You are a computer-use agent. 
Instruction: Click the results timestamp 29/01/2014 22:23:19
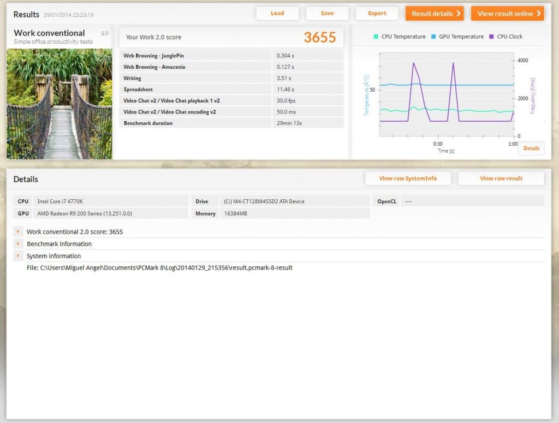68,15
